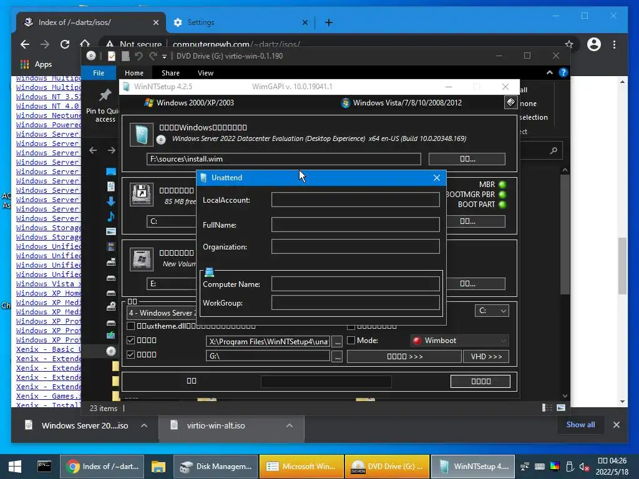This screenshot has height=479, width=639.
Task: Click the Explorer help question mark icon
Action: 563,72
